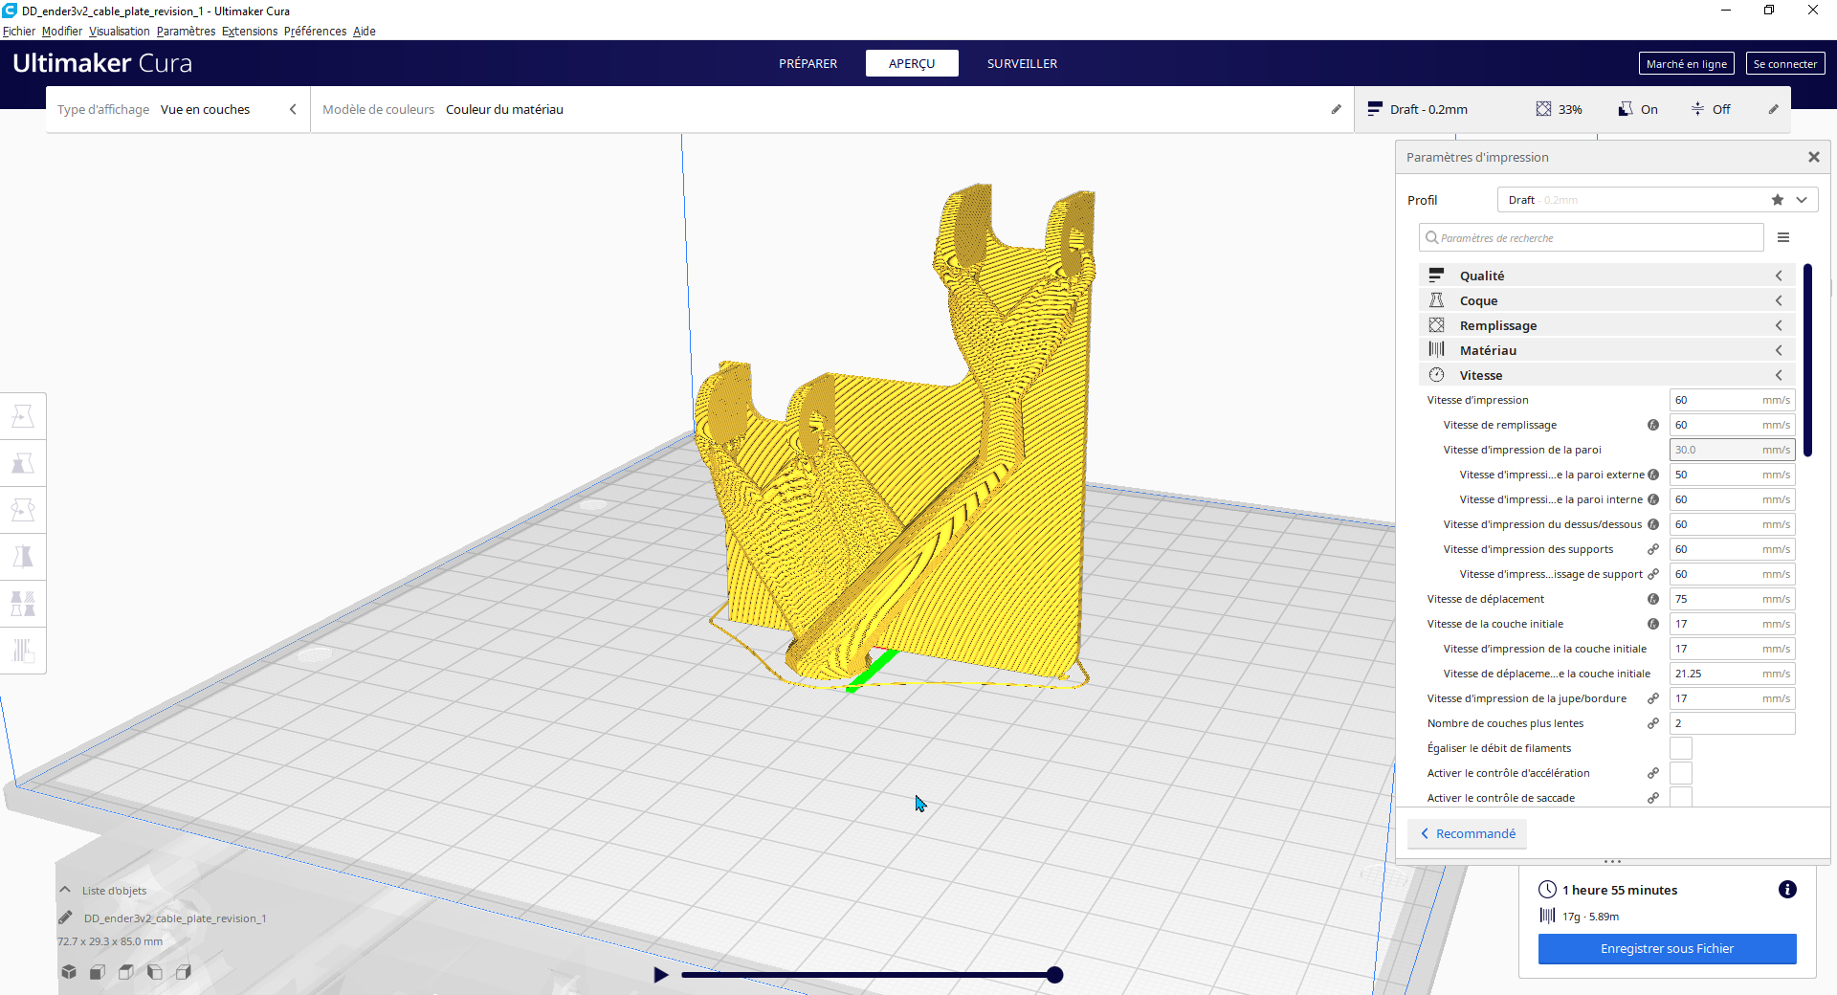Open the Préférences menu
Screen dimensions: 1837x995
315,31
